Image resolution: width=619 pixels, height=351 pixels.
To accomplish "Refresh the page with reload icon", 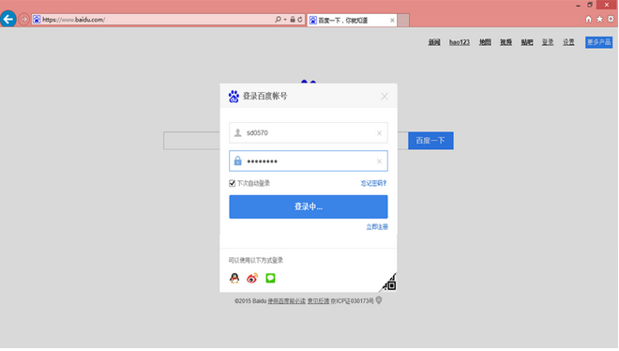I will pyautogui.click(x=300, y=20).
